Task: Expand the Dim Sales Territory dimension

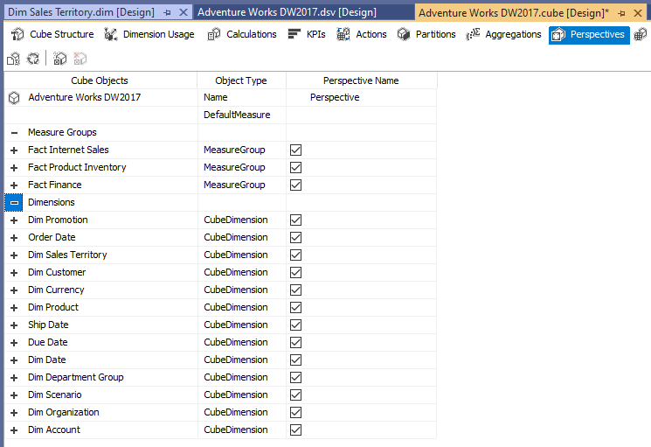Action: coord(14,255)
